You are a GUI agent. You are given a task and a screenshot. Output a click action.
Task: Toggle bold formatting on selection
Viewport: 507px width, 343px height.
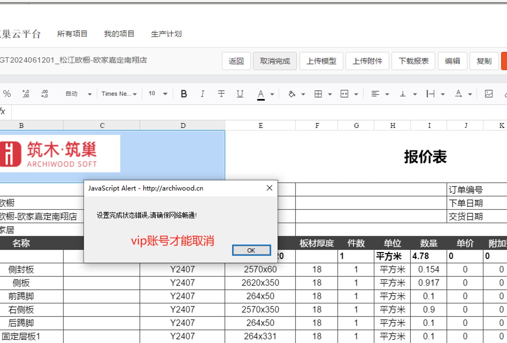[x=184, y=93]
